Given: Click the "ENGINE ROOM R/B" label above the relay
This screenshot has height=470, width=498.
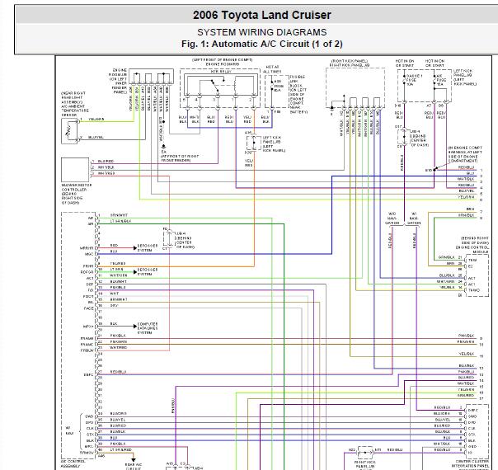Looking at the screenshot, I should [223, 64].
